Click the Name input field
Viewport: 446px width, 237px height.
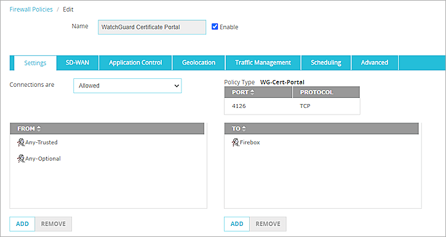tap(152, 27)
